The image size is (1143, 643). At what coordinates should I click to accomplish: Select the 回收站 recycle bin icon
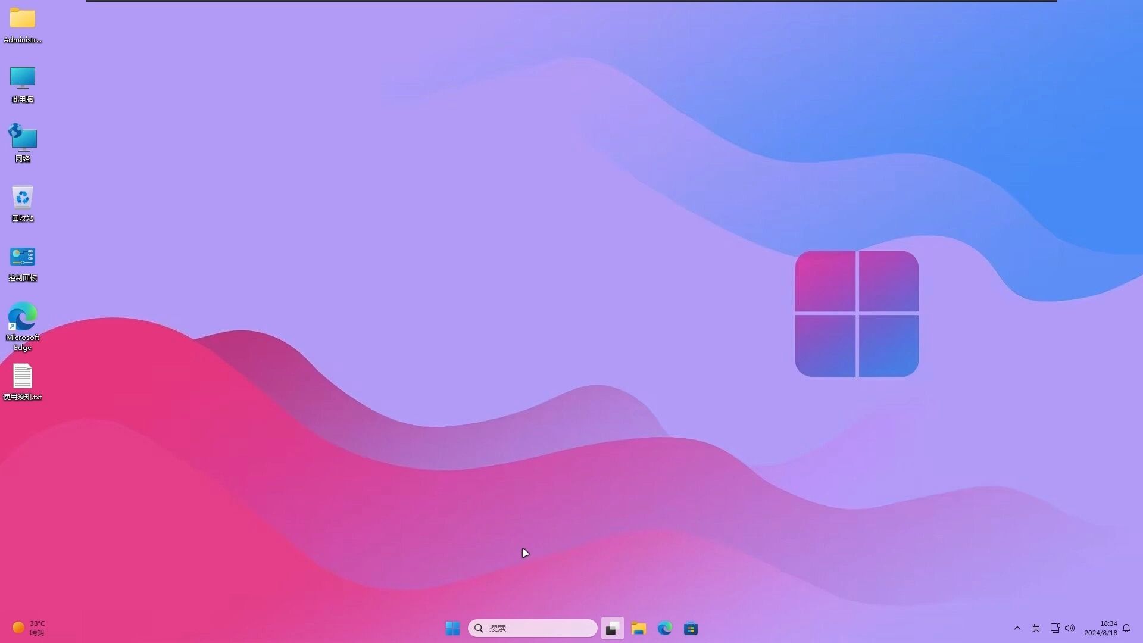tap(23, 204)
